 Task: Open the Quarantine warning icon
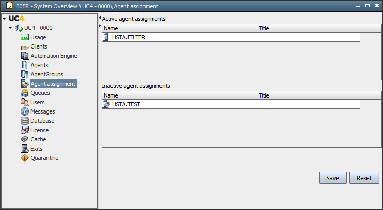(25, 158)
